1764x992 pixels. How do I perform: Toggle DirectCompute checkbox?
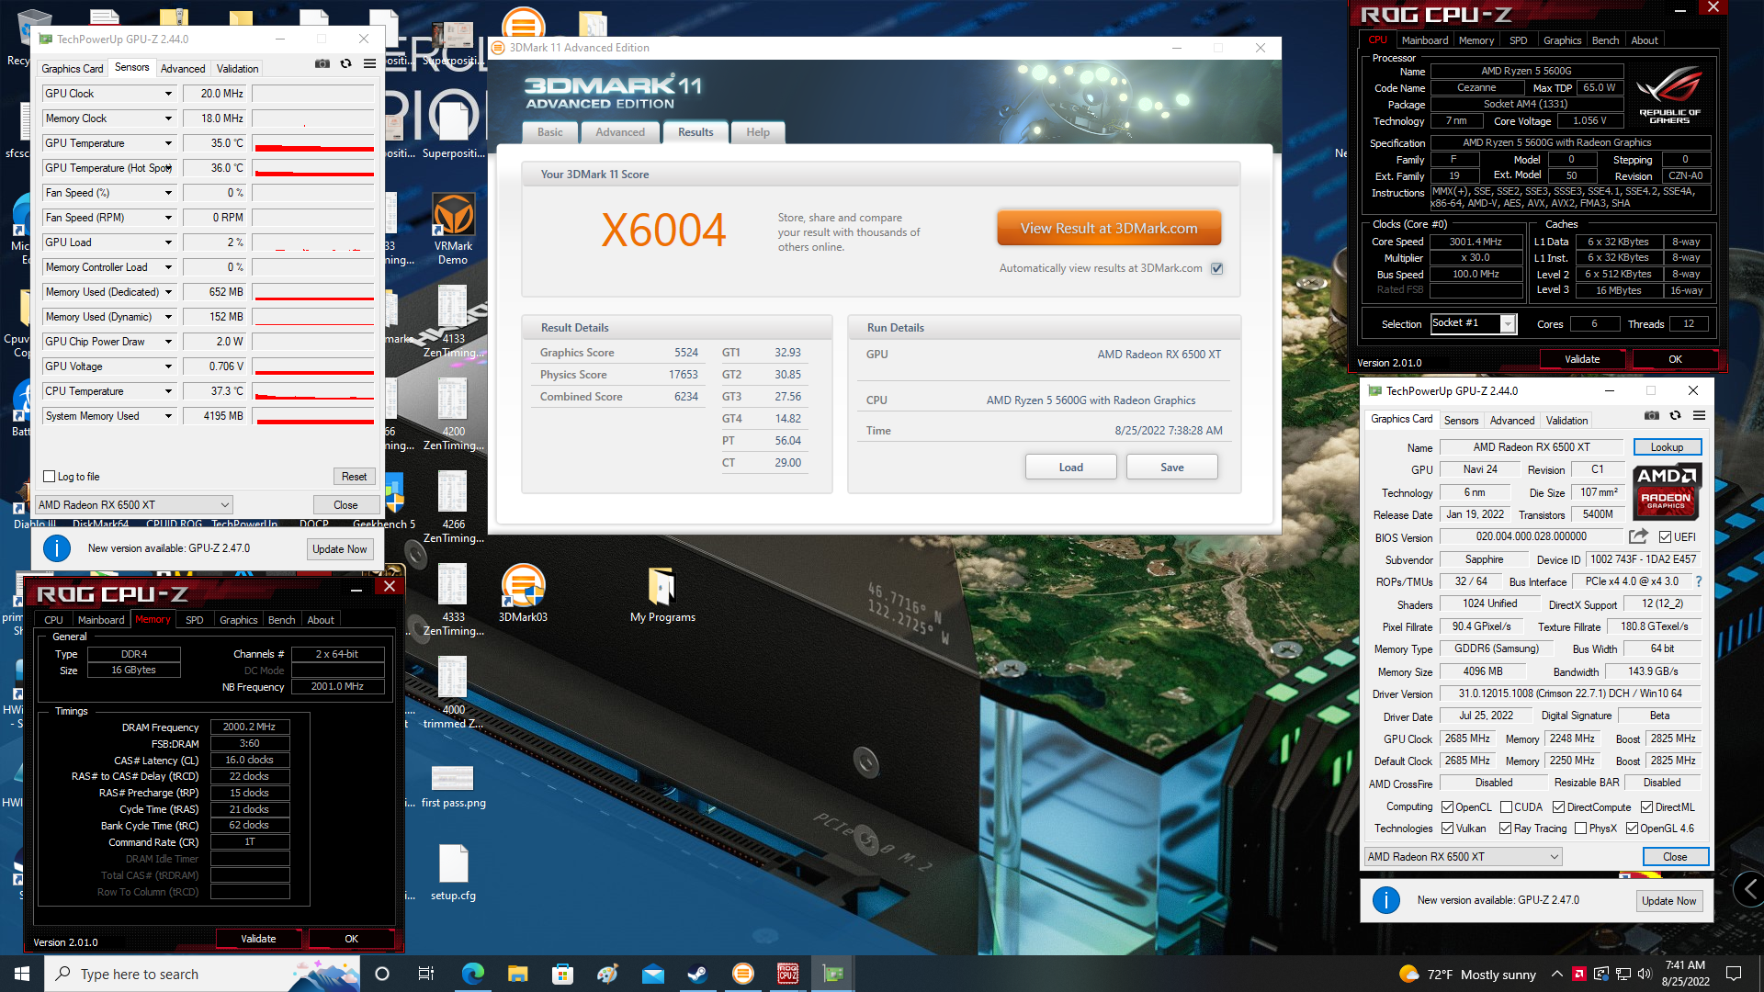pyautogui.click(x=1558, y=807)
